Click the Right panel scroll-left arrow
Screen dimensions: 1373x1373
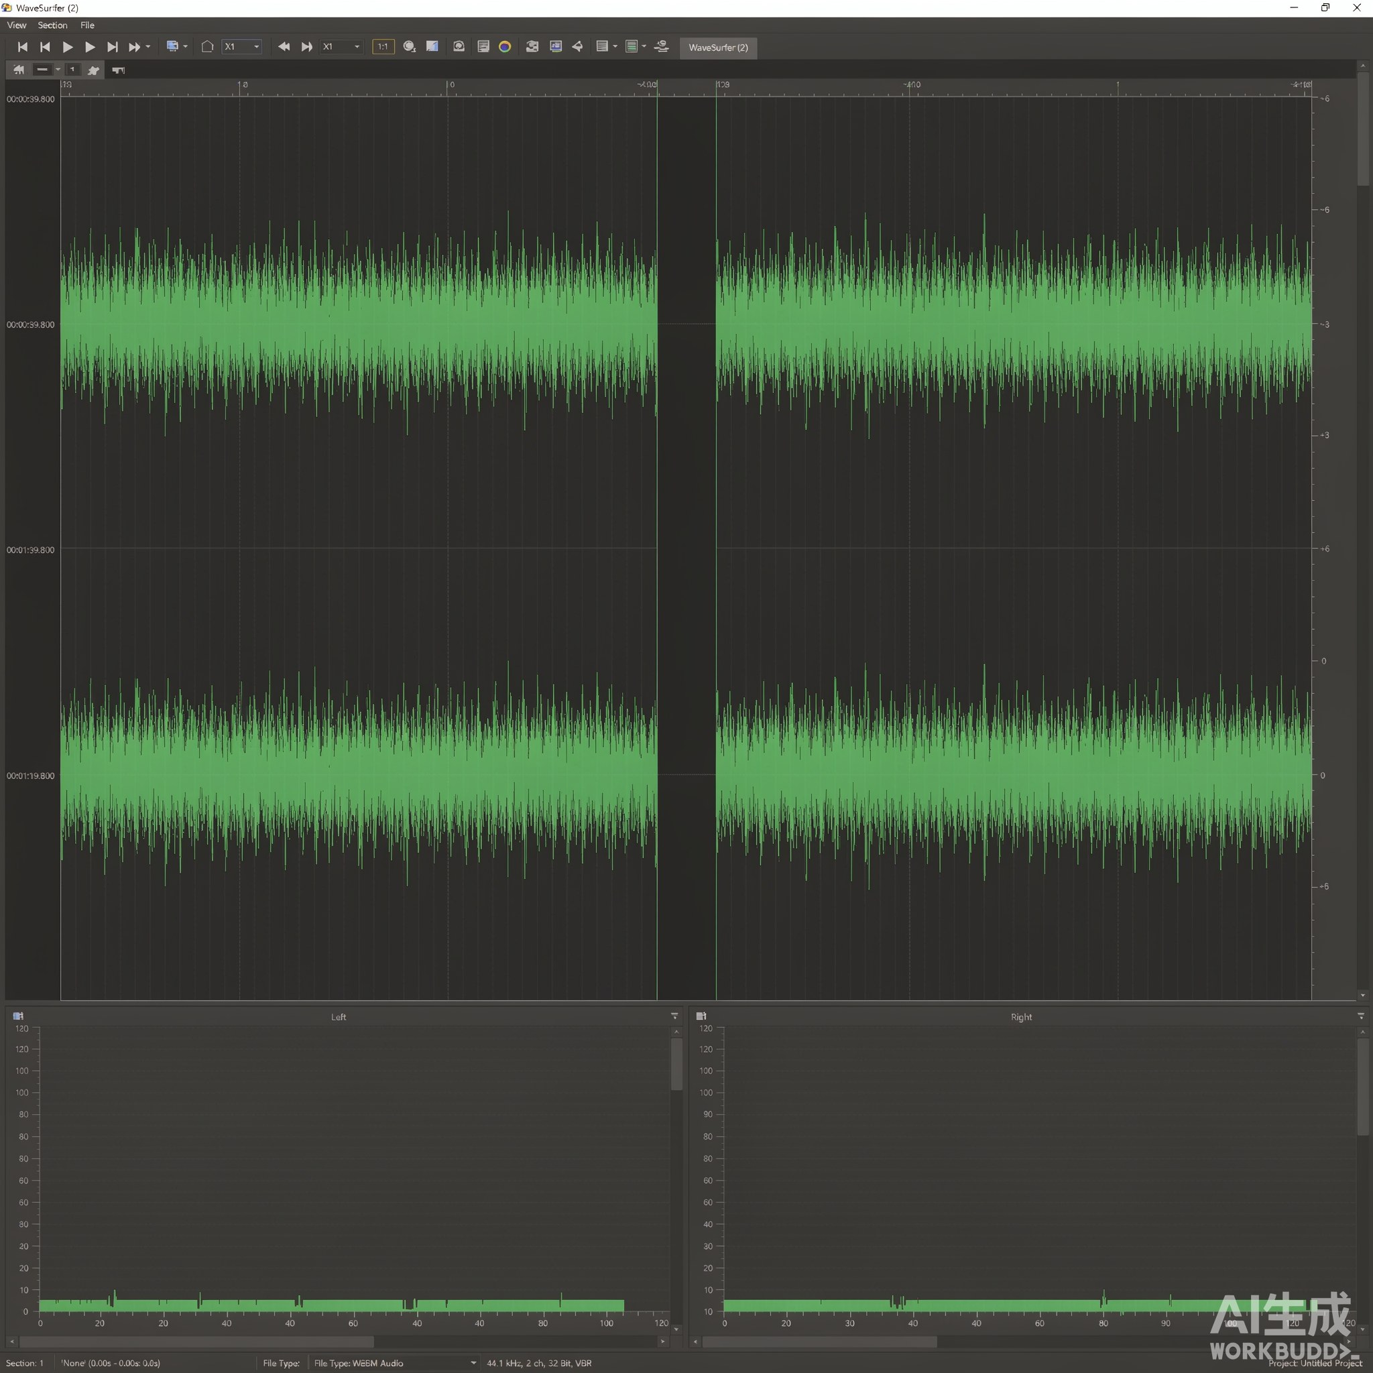(x=695, y=1341)
